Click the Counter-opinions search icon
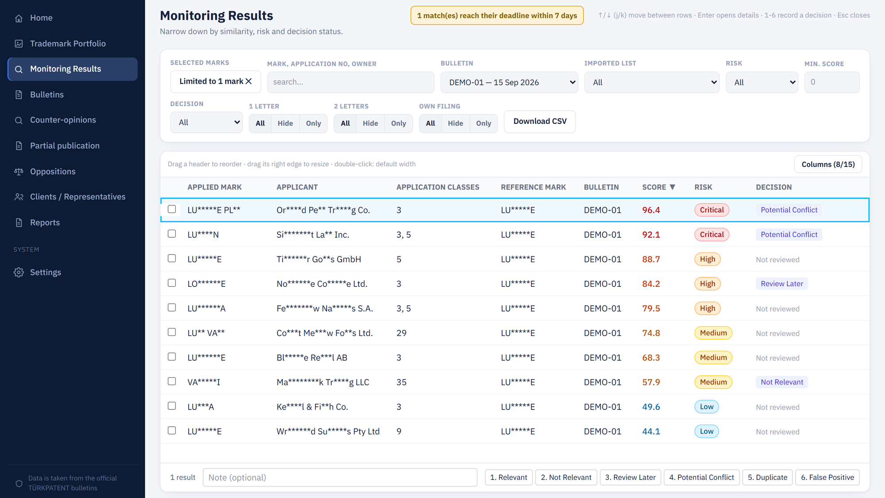Viewport: 885px width, 498px height. (x=19, y=120)
